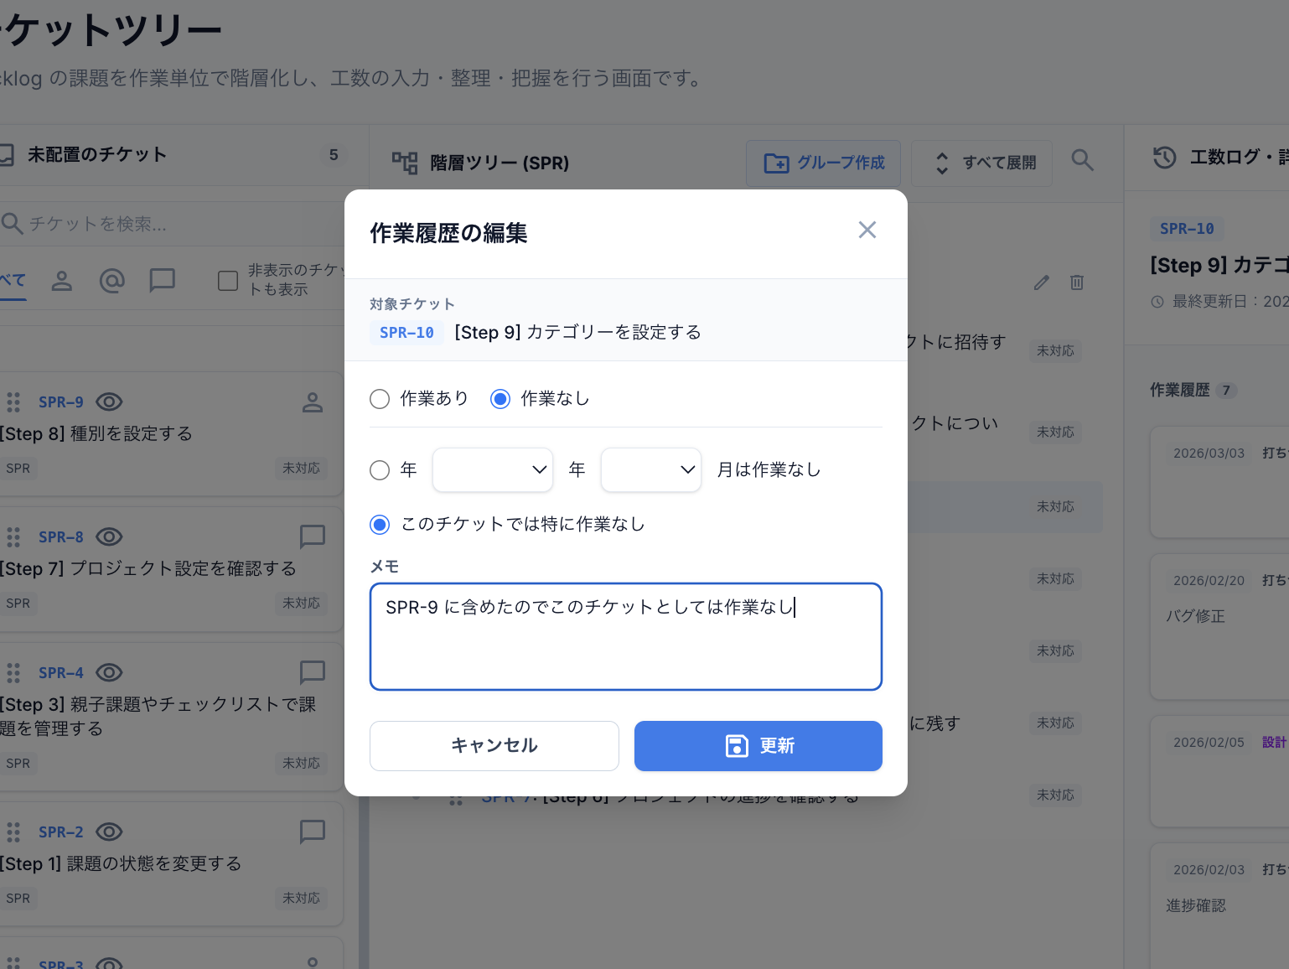Switch to the すべて filter tab
The width and height of the screenshot is (1289, 969).
pos(10,281)
